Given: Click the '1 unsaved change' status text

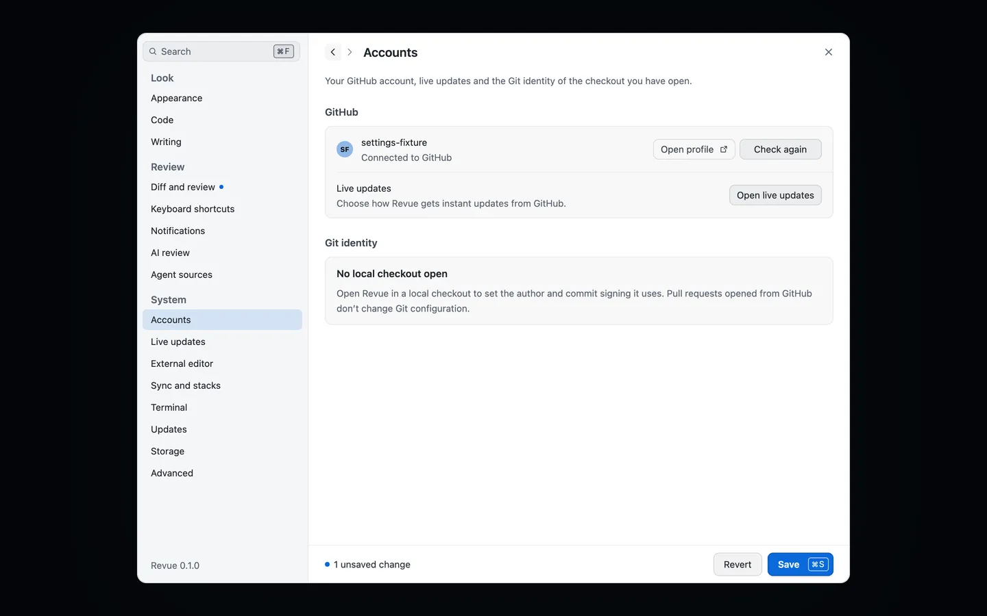Looking at the screenshot, I should click(x=372, y=565).
